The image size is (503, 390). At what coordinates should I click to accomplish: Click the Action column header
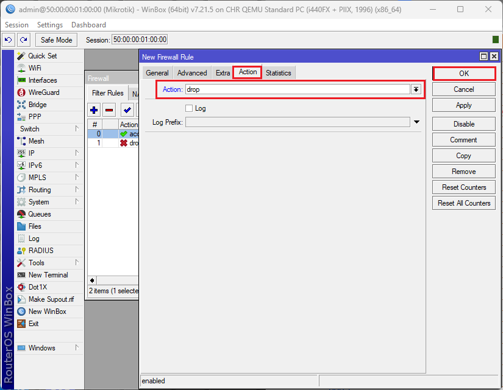point(129,125)
